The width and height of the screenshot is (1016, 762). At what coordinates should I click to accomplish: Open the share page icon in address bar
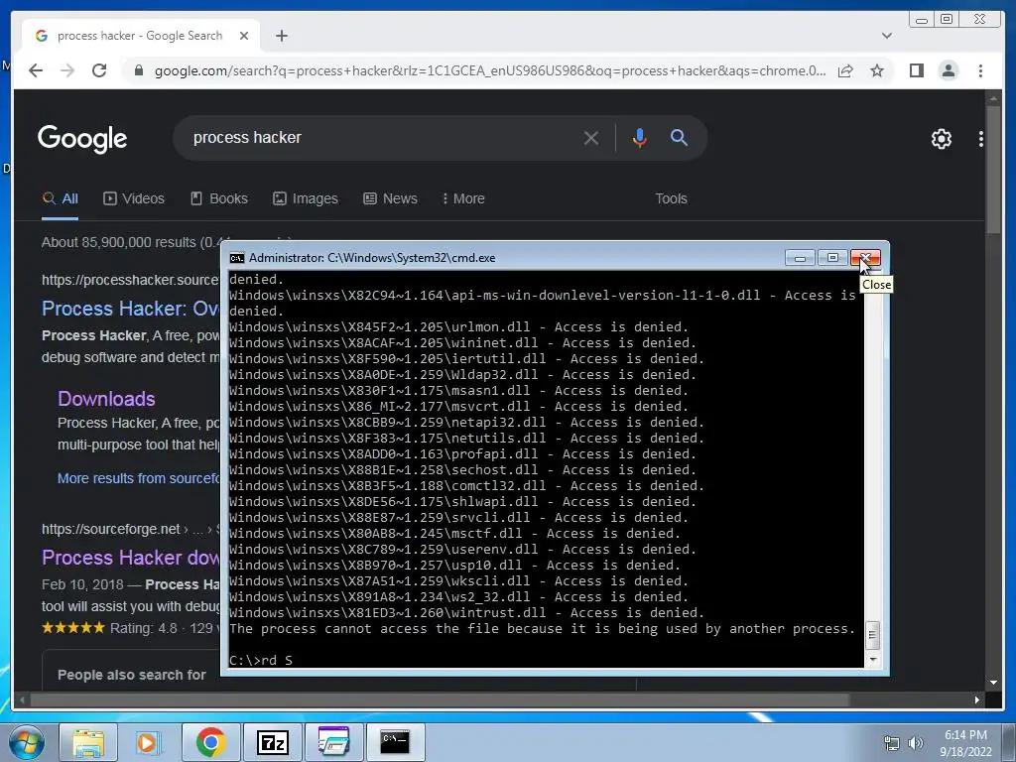coord(845,70)
